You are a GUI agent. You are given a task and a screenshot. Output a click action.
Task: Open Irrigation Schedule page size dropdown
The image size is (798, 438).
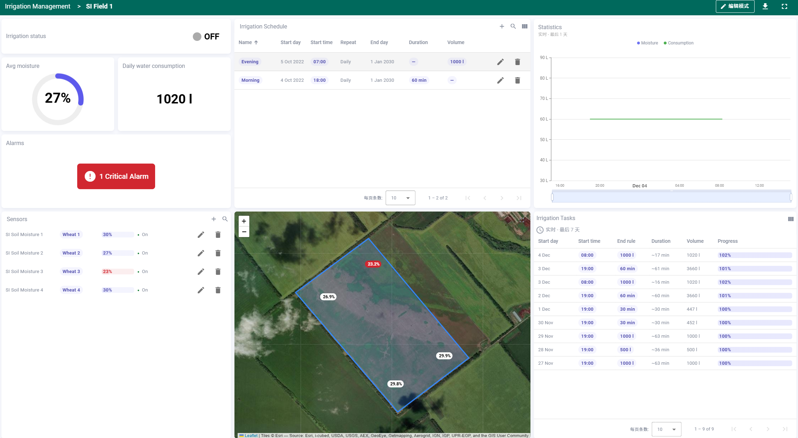tap(400, 198)
